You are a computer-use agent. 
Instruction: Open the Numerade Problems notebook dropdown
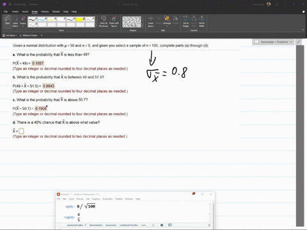pos(274,42)
